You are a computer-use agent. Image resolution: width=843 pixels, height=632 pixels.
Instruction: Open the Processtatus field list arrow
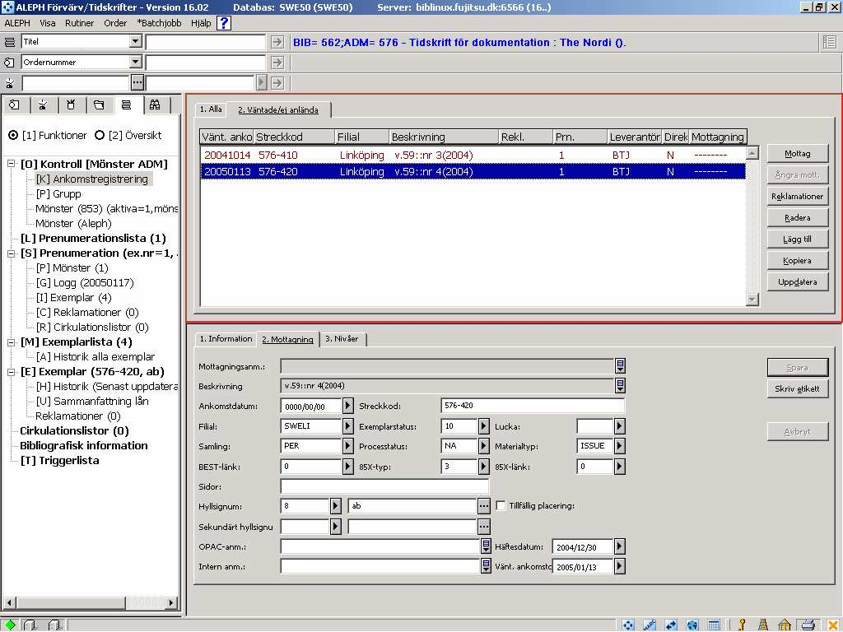(x=484, y=446)
